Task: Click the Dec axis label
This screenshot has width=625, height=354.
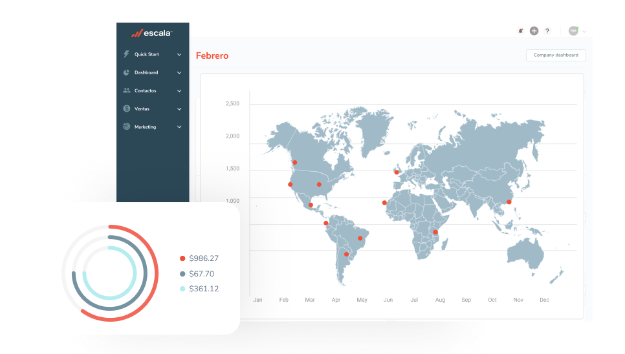Action: click(545, 300)
